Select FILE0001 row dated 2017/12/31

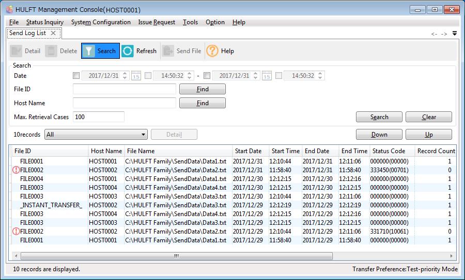[234, 161]
